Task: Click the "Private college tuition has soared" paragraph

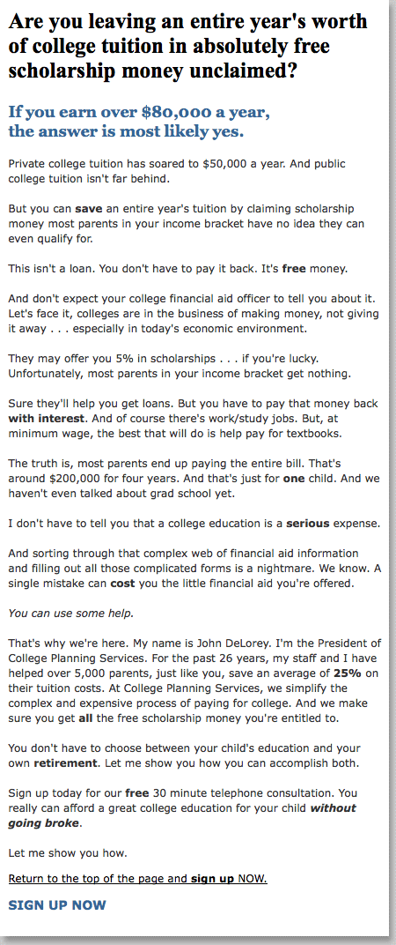Action: pos(177,171)
